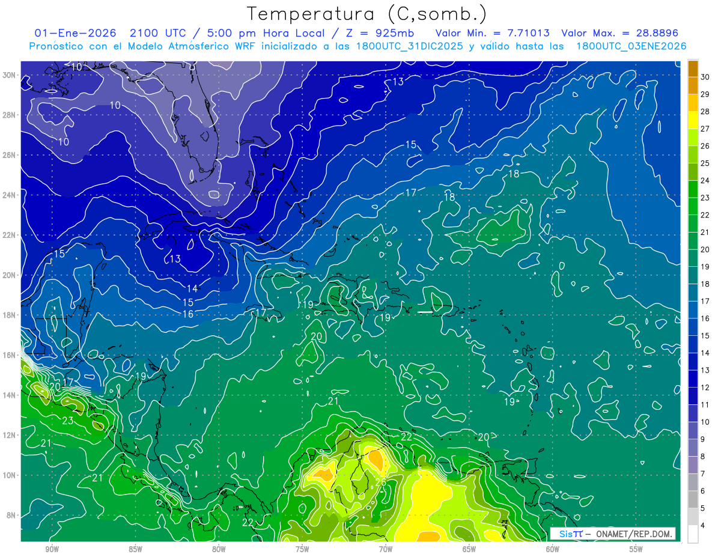The width and height of the screenshot is (721, 557).
Task: Click the legend value '24'
Action: 705,180
